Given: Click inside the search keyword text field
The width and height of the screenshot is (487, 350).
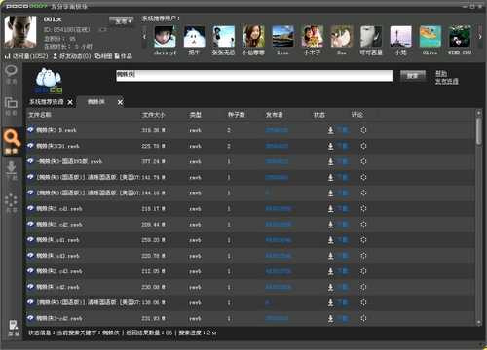Looking at the screenshot, I should coord(254,76).
